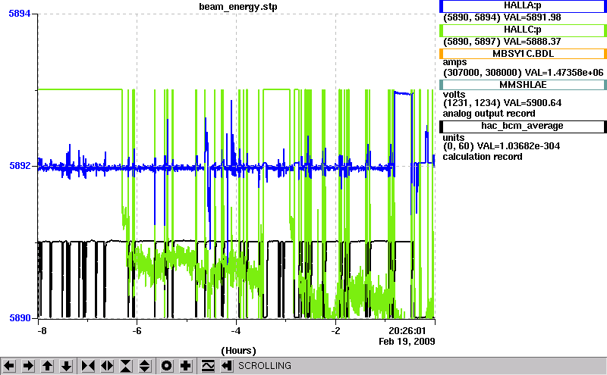Viewport: 607px width, 375px height.
Task: Click the x-axis tick label -8
Action: [42, 331]
